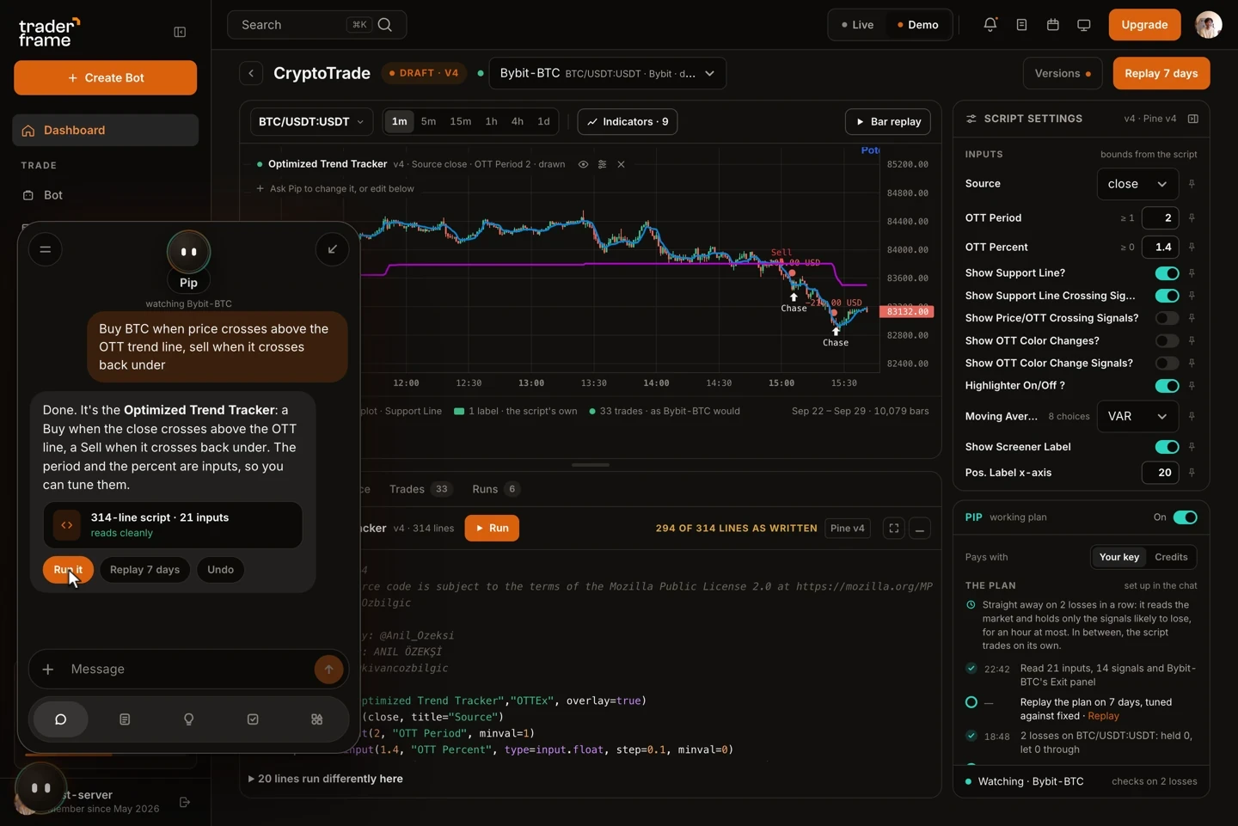
Task: Expand 20 lines run differently here
Action: click(x=326, y=779)
